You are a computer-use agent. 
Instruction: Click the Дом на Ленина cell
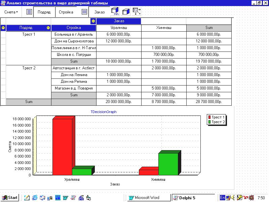point(74,75)
